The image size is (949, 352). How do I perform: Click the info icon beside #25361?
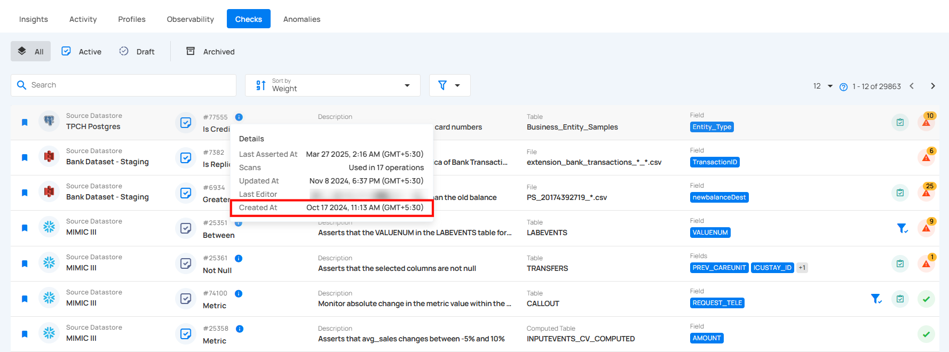(x=239, y=258)
